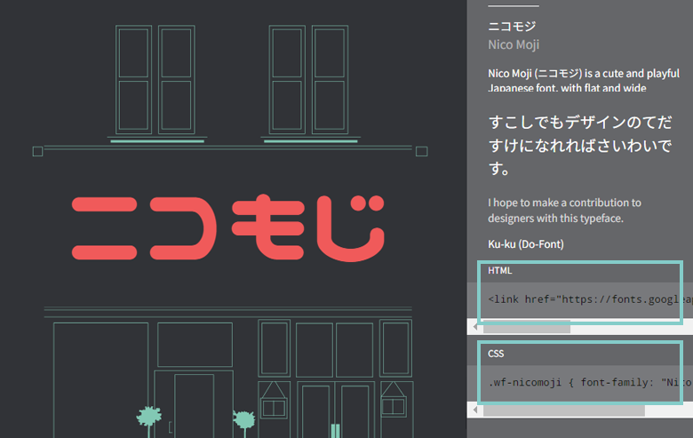Viewport: 693px width, 438px height.
Task: Click left arrow of HTML code scrollbar
Action: 475,327
